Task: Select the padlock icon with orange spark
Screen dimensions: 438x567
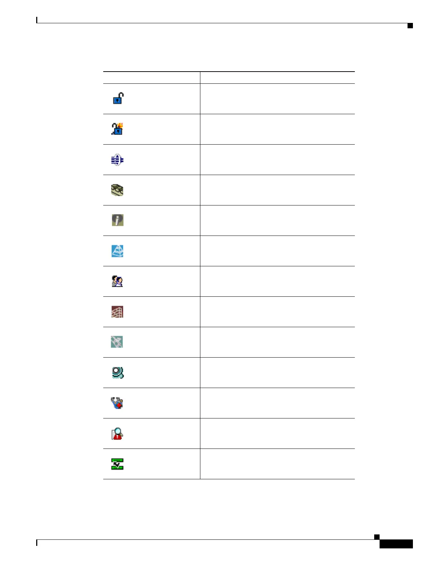Action: [x=117, y=129]
